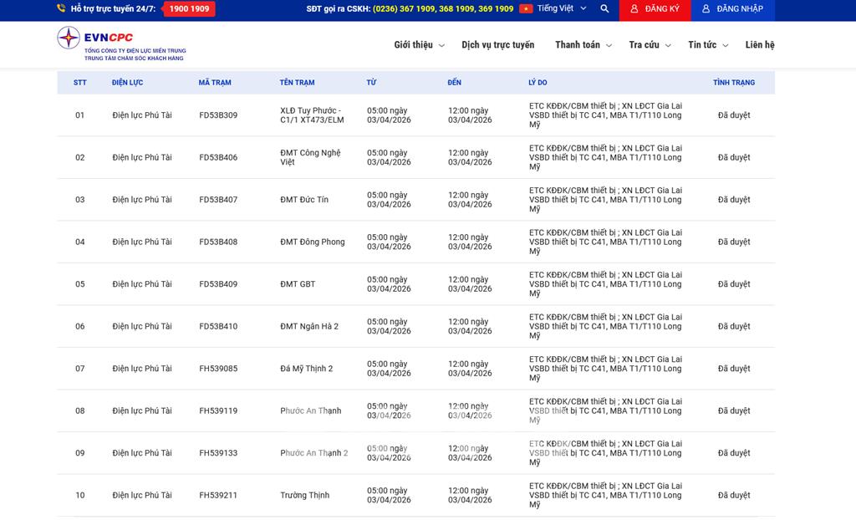Click the Vietnam flag icon

[526, 9]
